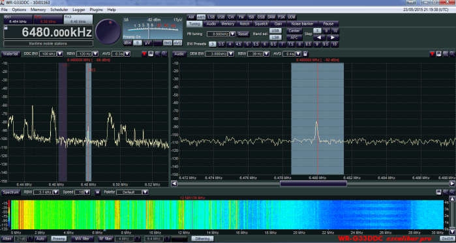Enable FSK demodulation mode
This screenshot has height=243, width=456.
(281, 17)
